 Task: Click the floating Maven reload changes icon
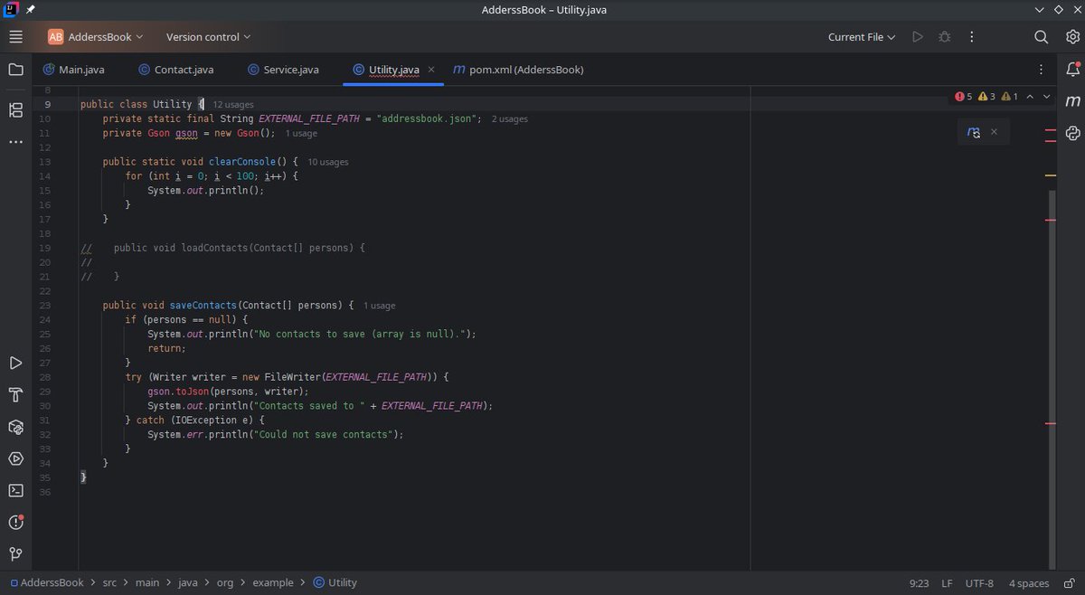974,132
